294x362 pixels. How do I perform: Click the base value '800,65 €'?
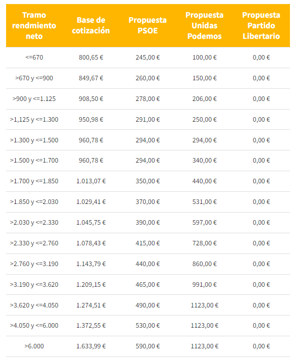pyautogui.click(x=91, y=57)
